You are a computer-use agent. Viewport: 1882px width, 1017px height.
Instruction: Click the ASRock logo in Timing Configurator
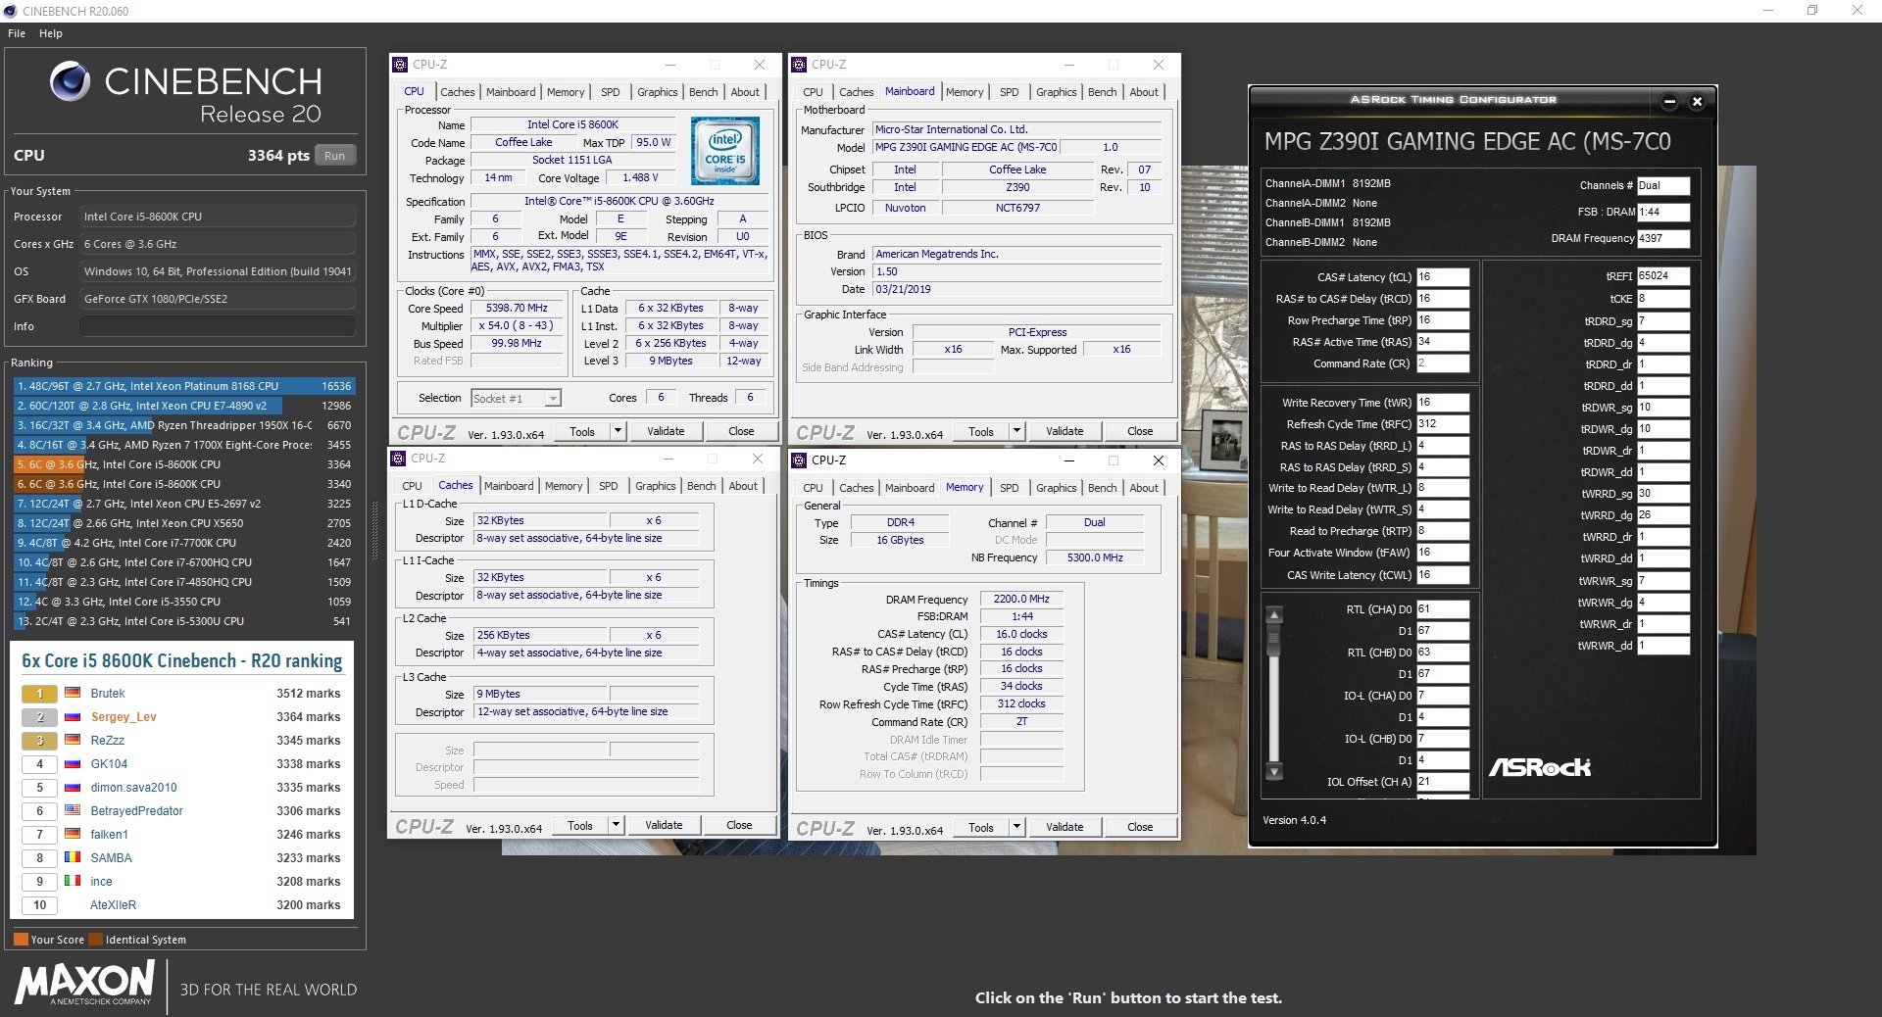[1539, 767]
